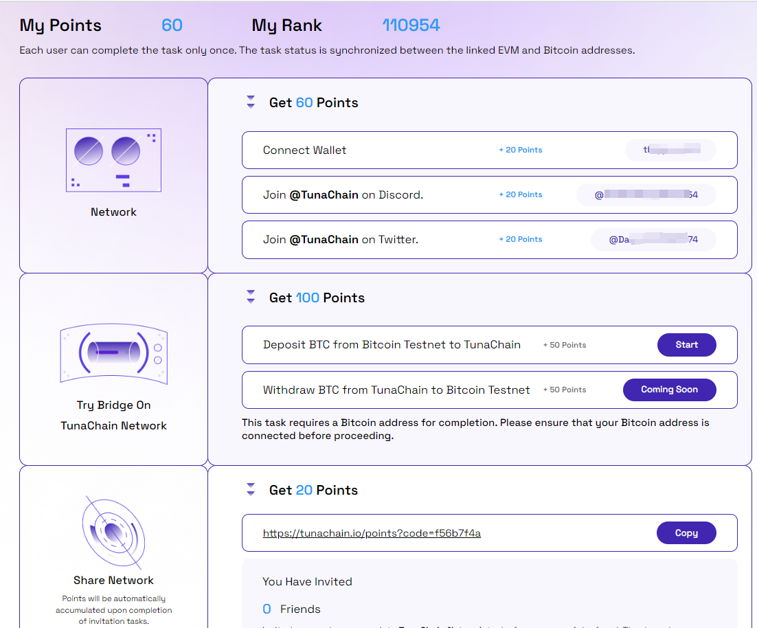Viewport: 757px width, 628px height.
Task: Click the +50 Points label for Deposit BTC
Action: click(565, 345)
